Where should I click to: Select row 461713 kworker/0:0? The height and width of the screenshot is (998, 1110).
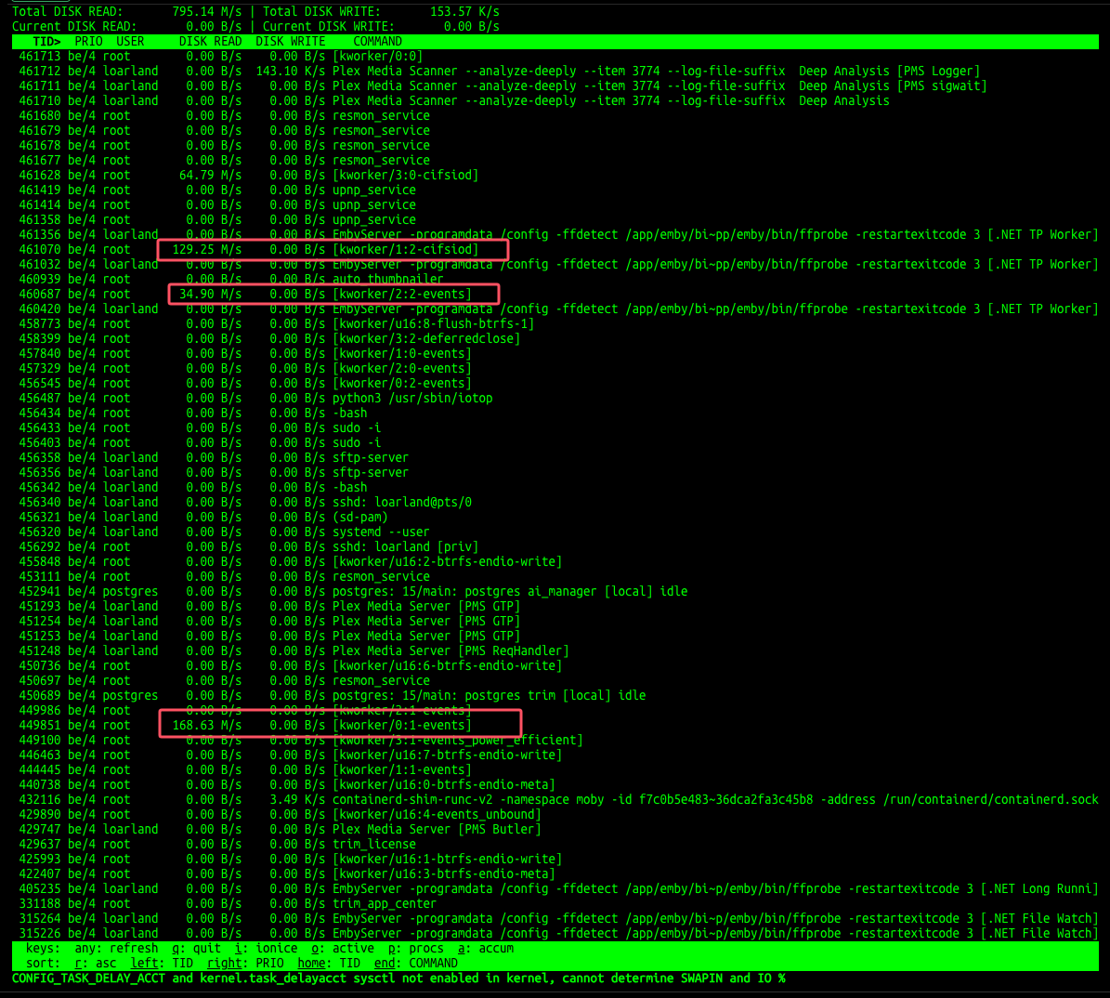coord(555,57)
